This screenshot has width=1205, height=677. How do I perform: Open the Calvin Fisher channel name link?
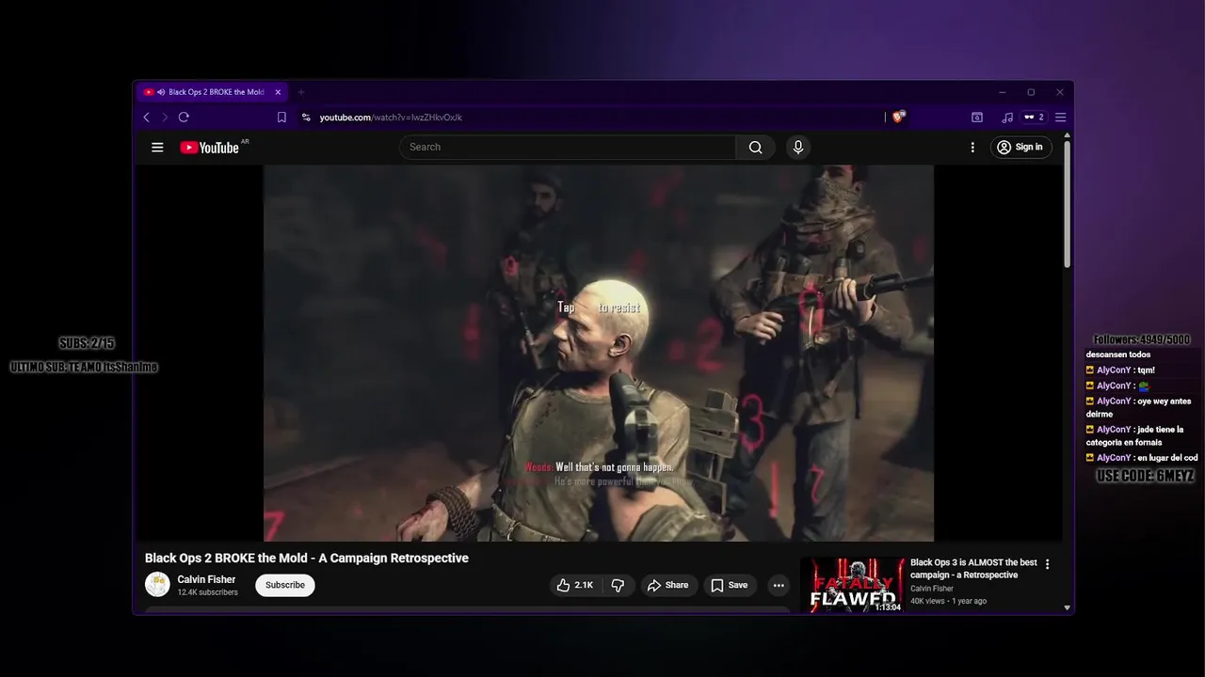(x=206, y=579)
